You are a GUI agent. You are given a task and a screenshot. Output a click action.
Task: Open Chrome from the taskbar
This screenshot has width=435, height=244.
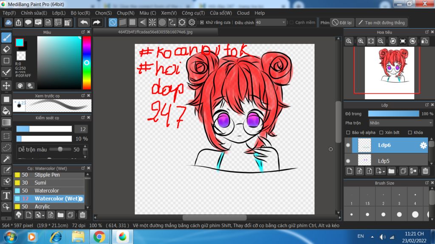coord(99,237)
